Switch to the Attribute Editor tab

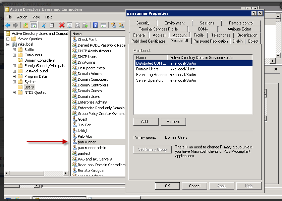[239, 29]
